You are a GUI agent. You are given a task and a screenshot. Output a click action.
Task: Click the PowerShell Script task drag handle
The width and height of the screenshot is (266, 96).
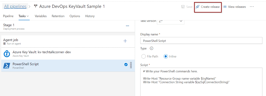[131, 65]
